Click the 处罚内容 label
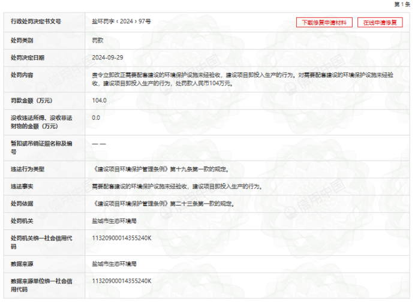415x302 pixels. (x=22, y=75)
